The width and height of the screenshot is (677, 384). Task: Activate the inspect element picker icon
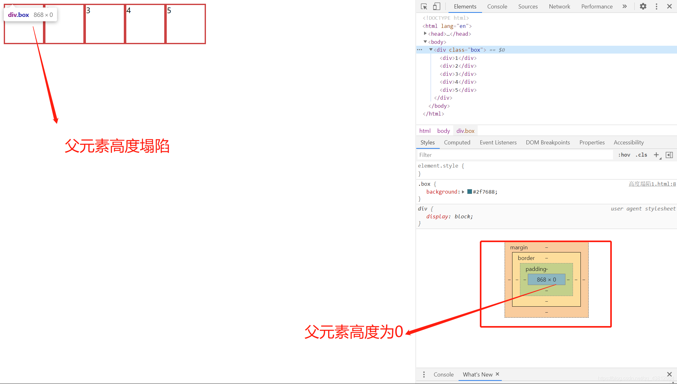(424, 7)
